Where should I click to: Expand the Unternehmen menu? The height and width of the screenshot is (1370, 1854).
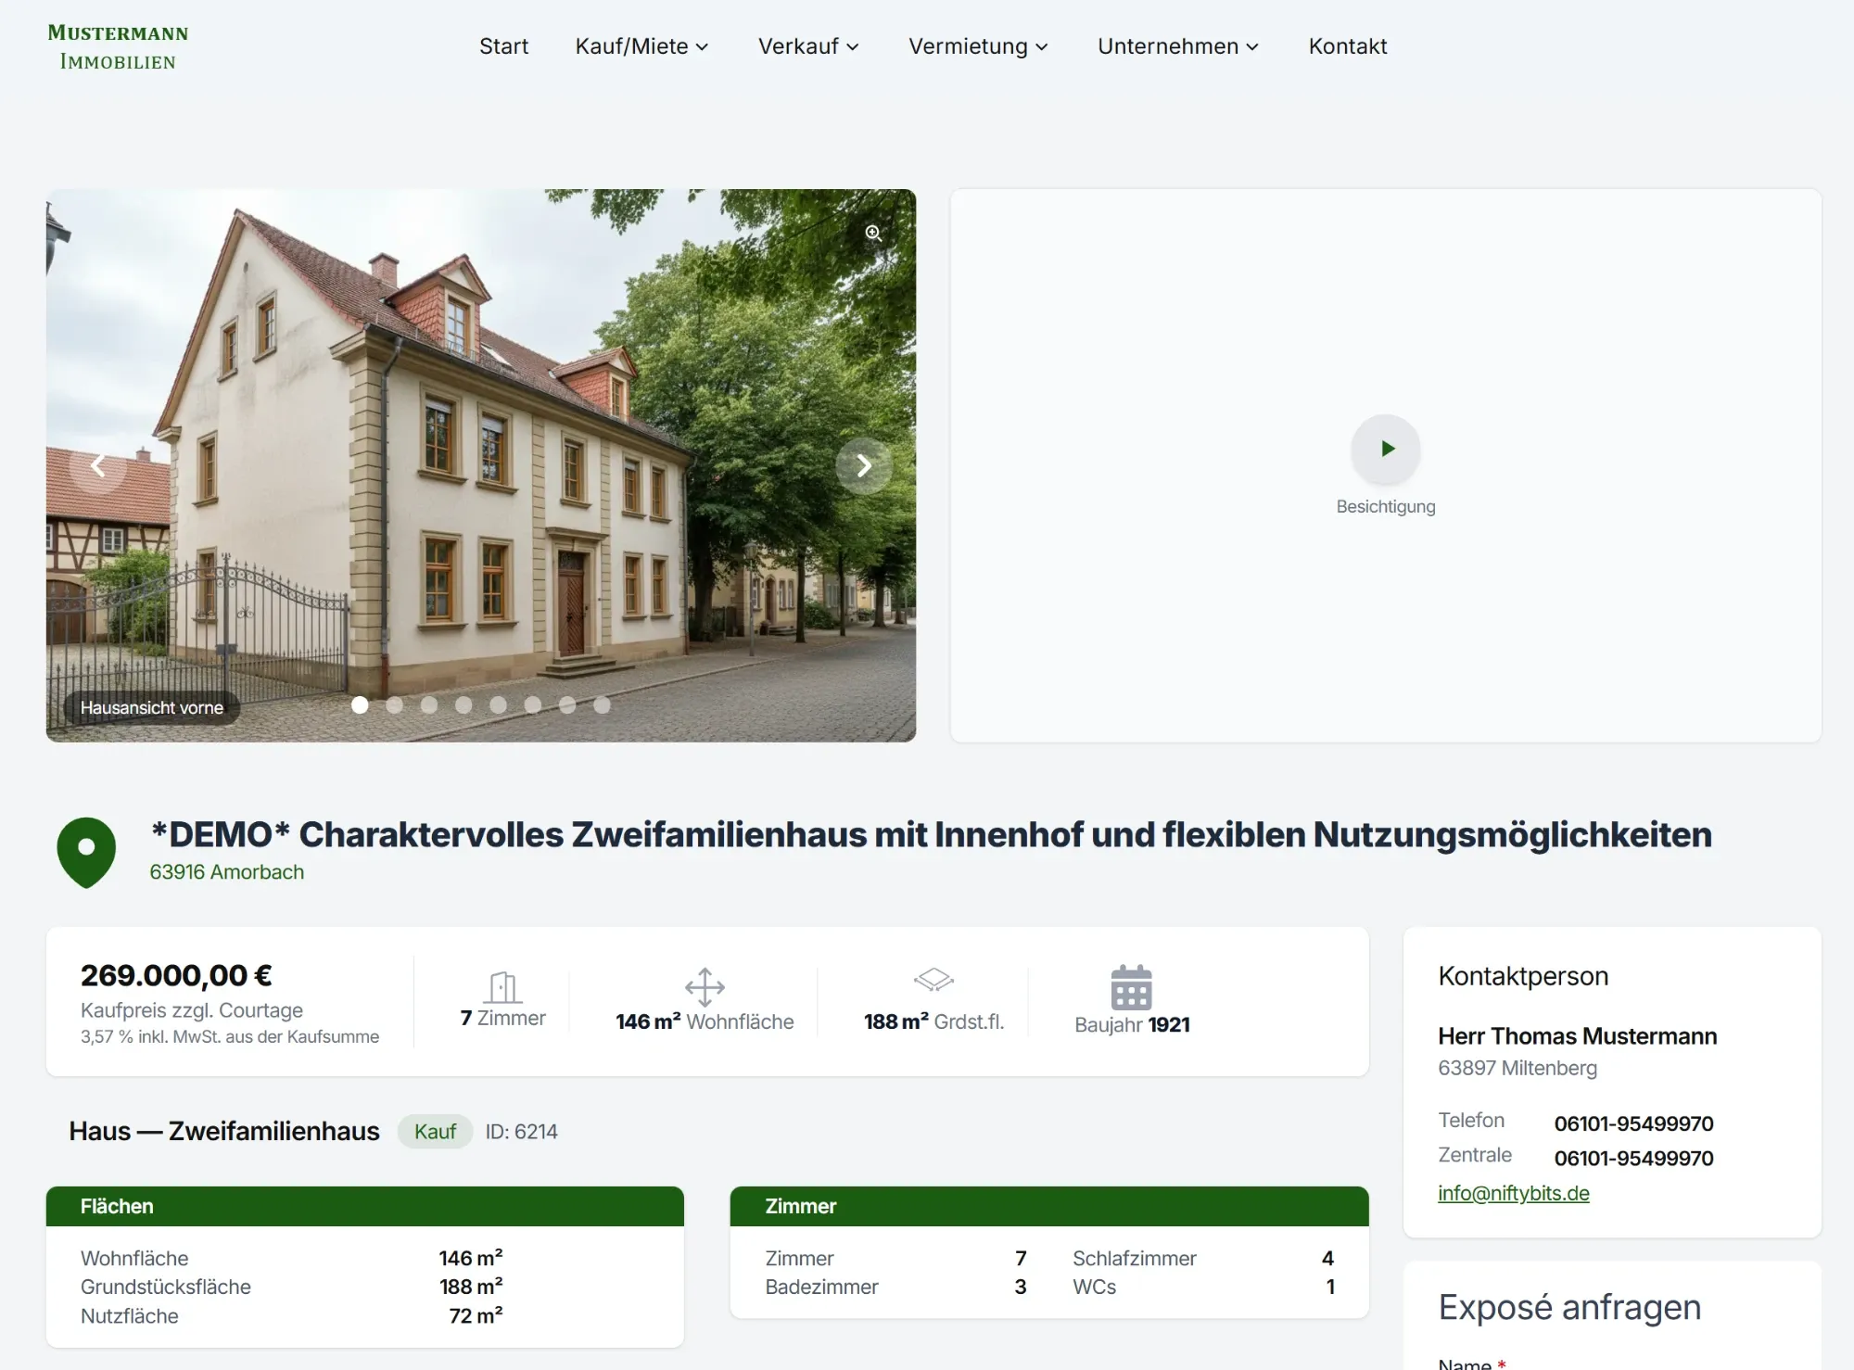pyautogui.click(x=1177, y=46)
